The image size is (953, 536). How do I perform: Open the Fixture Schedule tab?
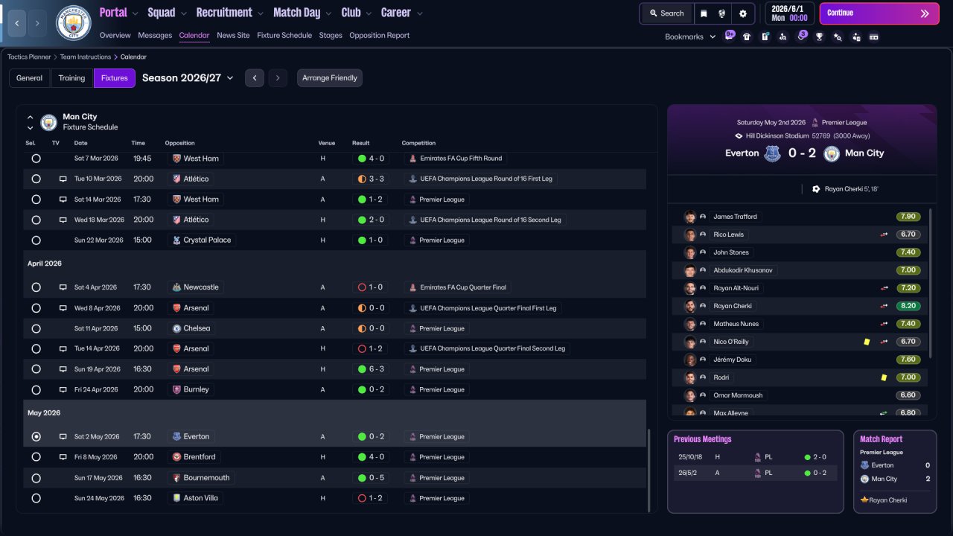click(284, 36)
